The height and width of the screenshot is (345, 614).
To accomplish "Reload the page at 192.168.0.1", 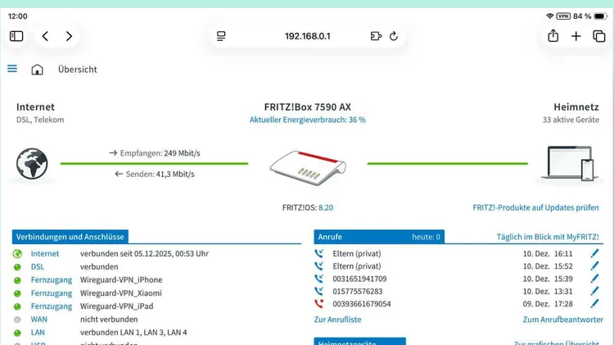I will (x=394, y=36).
